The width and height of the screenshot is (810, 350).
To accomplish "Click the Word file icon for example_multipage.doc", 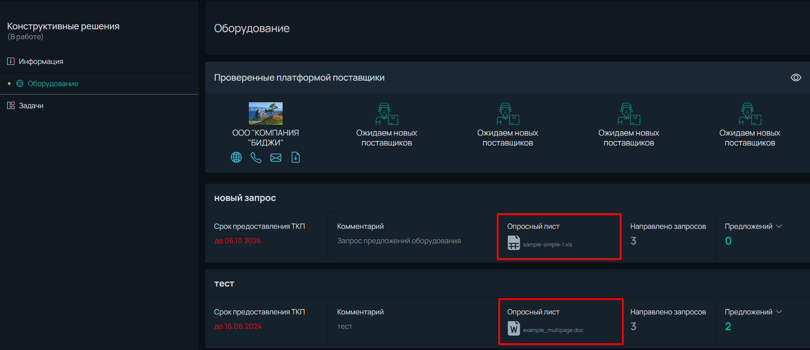I will [x=514, y=328].
